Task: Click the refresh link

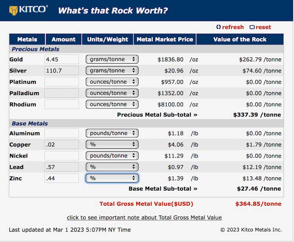Action: pos(230,27)
